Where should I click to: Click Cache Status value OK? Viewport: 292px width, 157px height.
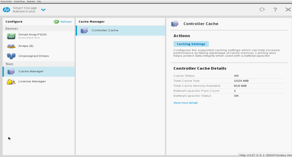click(x=236, y=76)
